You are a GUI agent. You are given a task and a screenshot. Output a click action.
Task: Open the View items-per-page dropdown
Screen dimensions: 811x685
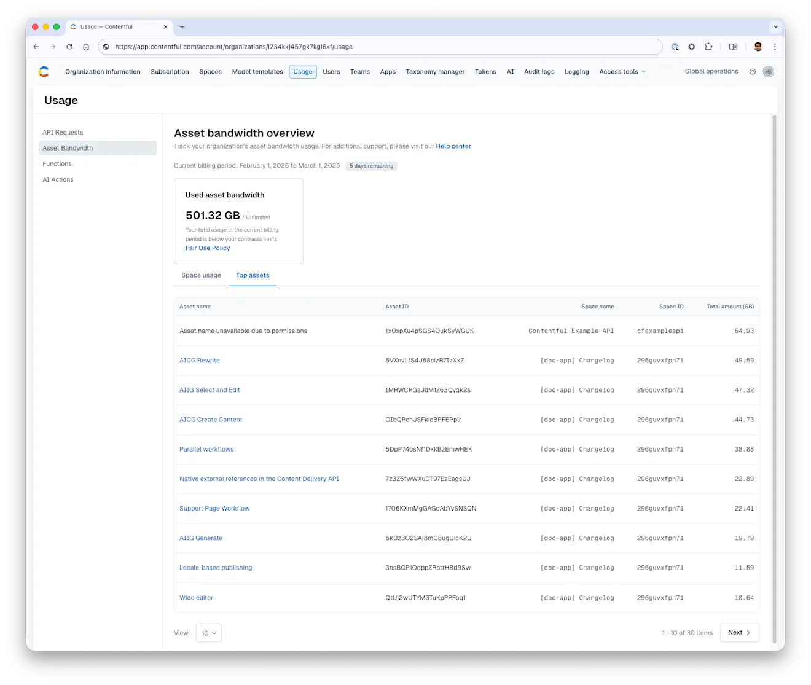(x=208, y=633)
